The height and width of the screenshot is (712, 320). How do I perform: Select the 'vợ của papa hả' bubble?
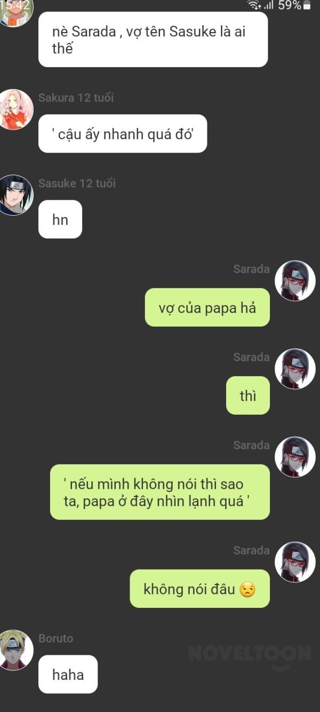pos(207,307)
